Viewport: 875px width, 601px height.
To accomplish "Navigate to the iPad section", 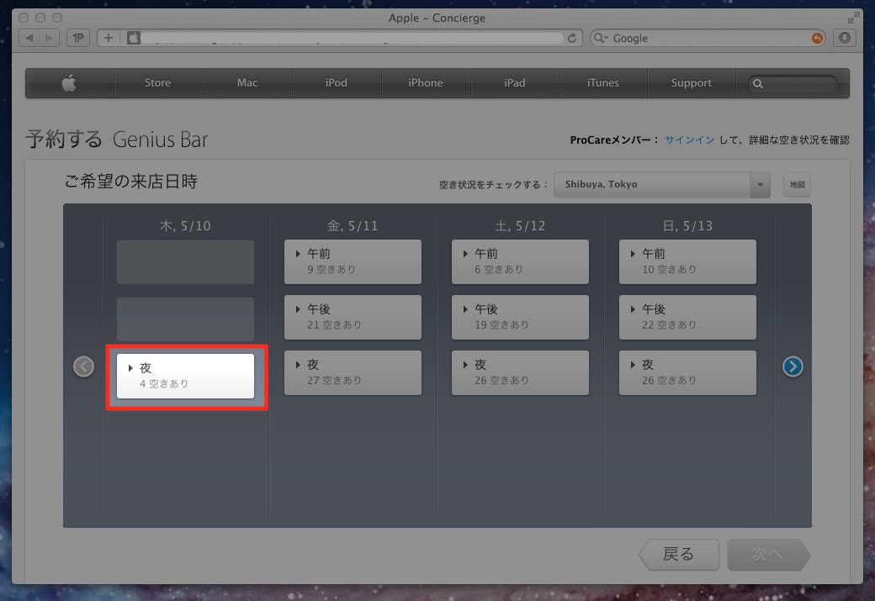I will point(515,82).
